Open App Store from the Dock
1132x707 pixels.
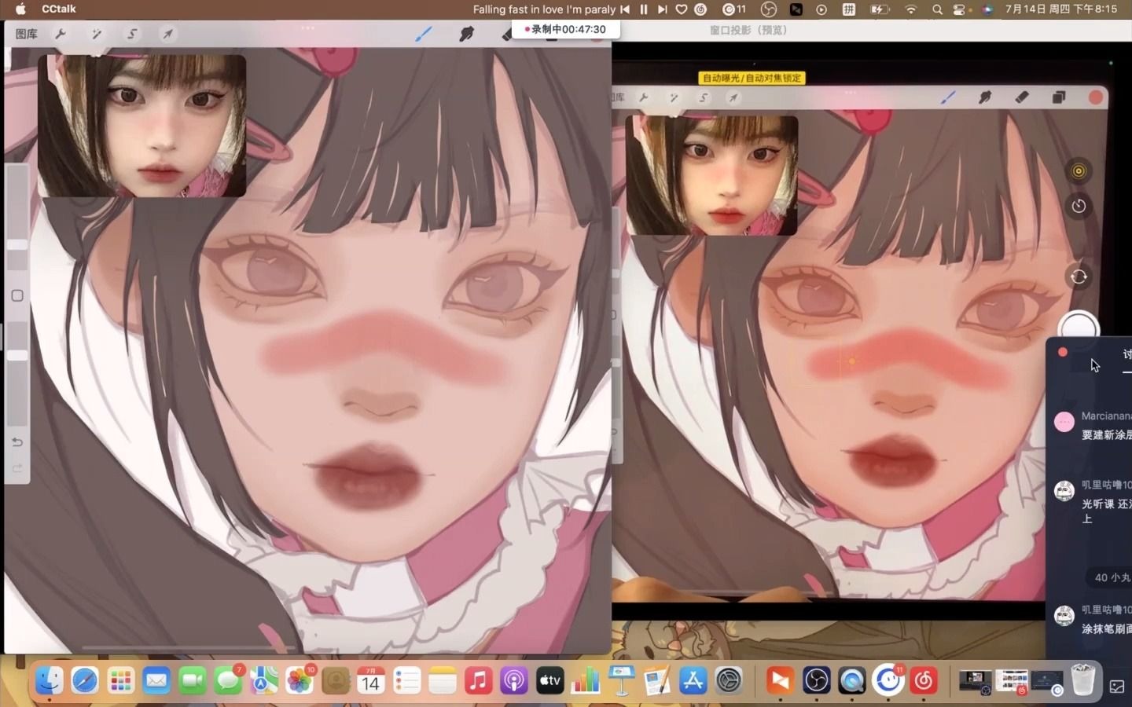point(693,680)
